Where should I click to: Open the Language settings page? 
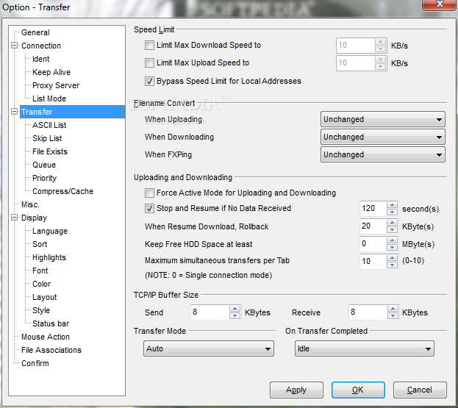tap(50, 231)
